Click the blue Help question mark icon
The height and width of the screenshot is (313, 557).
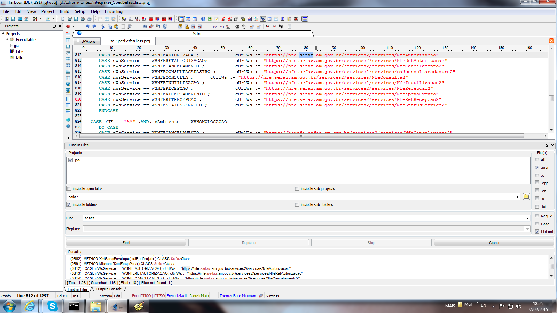[x=203, y=19]
